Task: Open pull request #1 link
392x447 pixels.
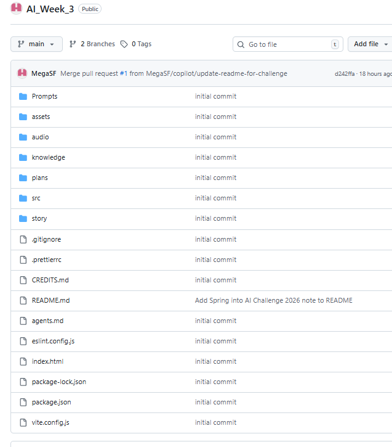Action: tap(124, 73)
